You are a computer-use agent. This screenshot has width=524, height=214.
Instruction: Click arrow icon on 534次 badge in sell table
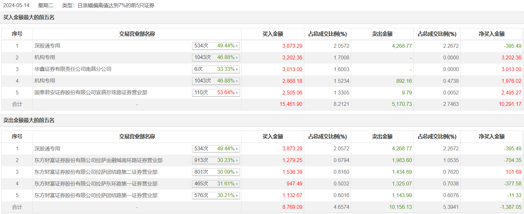[237, 149]
